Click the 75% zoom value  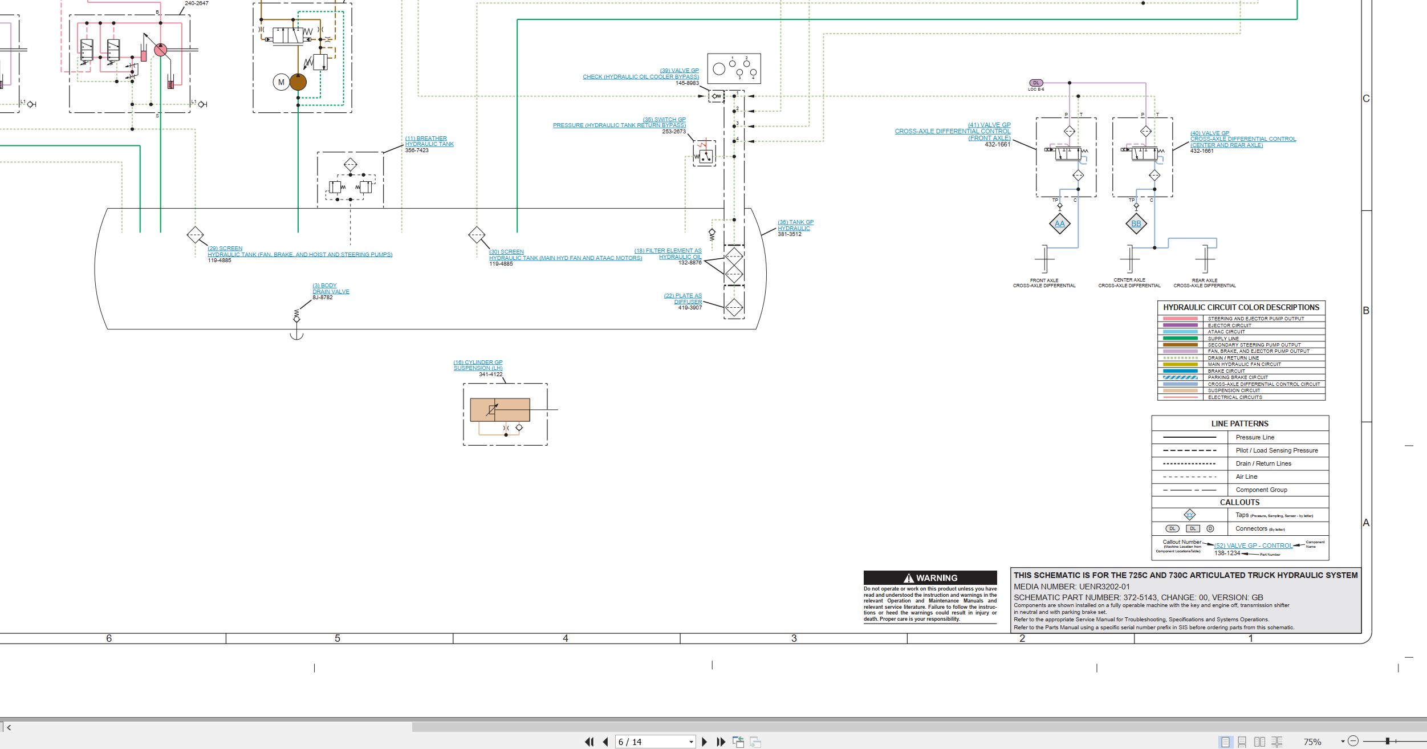pyautogui.click(x=1313, y=742)
